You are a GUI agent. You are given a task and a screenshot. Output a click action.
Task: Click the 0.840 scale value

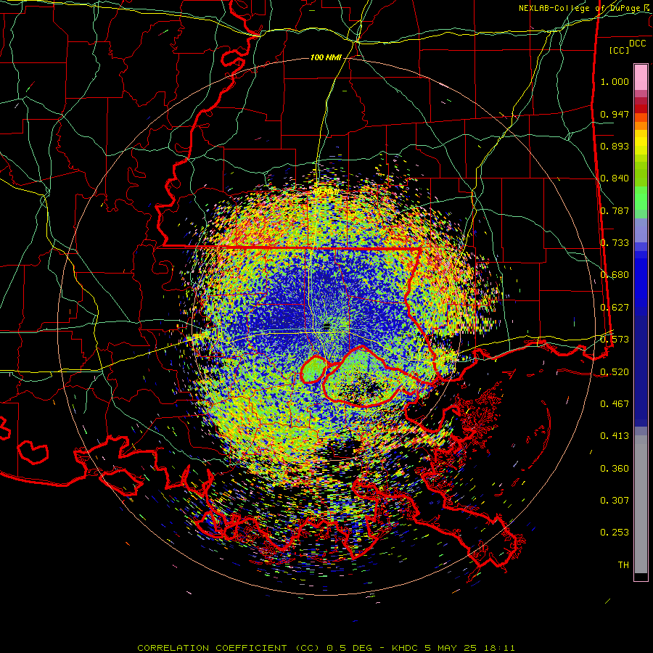(x=615, y=178)
